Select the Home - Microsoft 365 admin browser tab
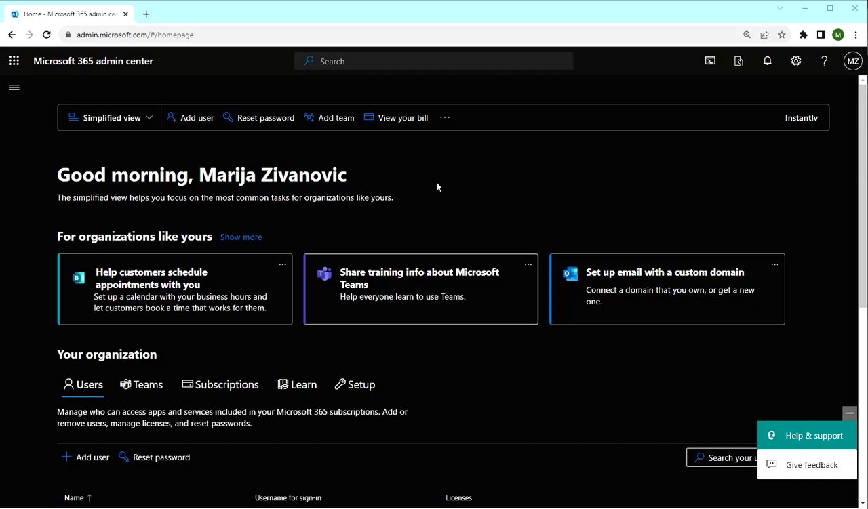The image size is (868, 509). (70, 14)
